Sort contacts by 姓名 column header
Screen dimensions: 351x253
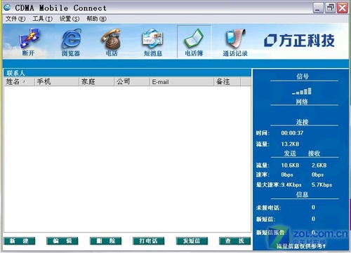coord(20,82)
